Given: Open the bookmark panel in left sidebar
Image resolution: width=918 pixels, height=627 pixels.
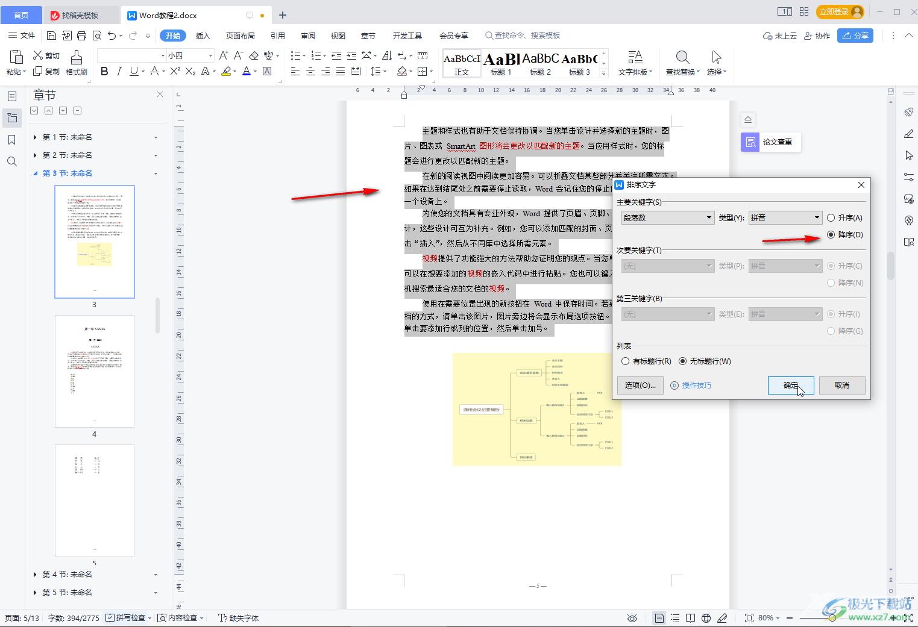Looking at the screenshot, I should tap(11, 140).
